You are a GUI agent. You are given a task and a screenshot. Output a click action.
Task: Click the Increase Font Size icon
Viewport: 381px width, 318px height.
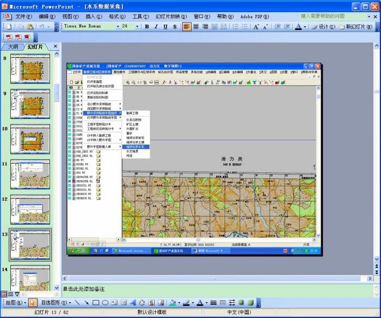[x=255, y=26]
